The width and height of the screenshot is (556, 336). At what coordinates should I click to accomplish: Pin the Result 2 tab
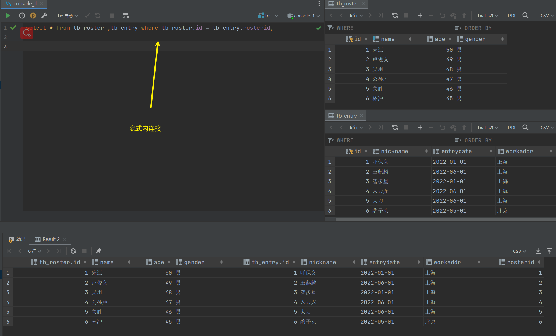point(98,251)
